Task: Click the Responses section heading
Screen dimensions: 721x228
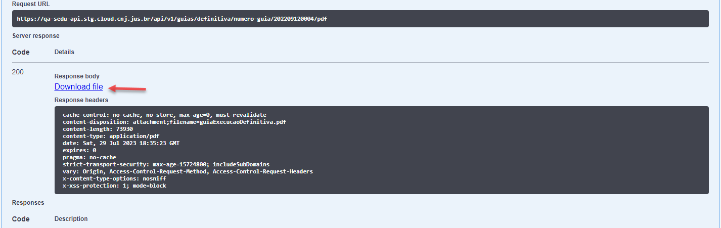Action: [x=28, y=203]
